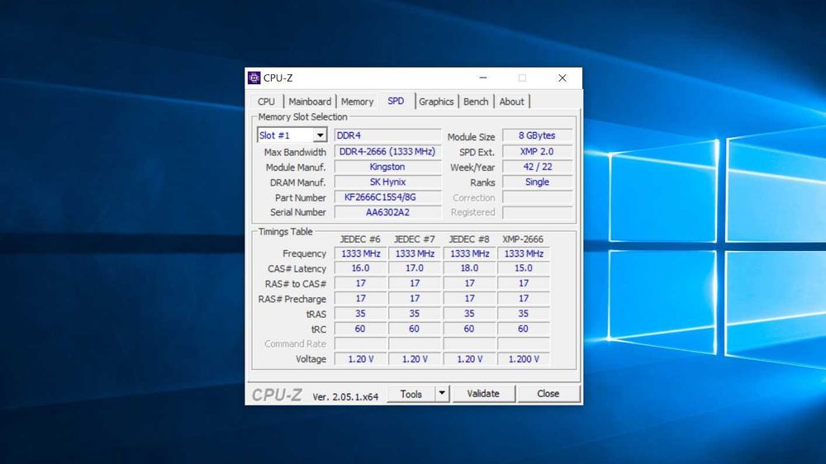Screen dimensions: 826x464
Task: Switch to the Memory tab
Action: [357, 102]
